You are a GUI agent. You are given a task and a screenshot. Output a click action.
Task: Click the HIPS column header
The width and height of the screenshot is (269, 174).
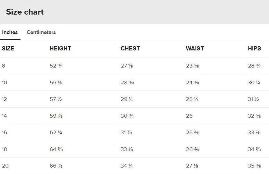tap(254, 48)
